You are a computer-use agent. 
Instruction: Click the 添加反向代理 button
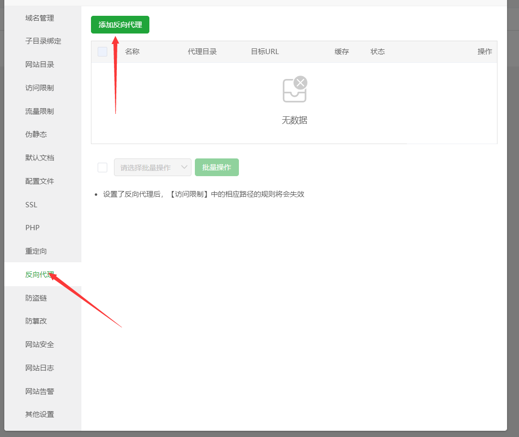click(x=120, y=25)
